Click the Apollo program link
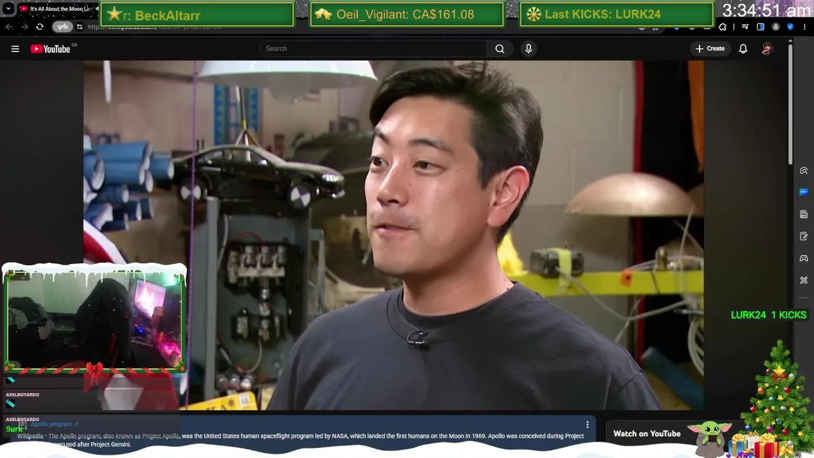 55,424
